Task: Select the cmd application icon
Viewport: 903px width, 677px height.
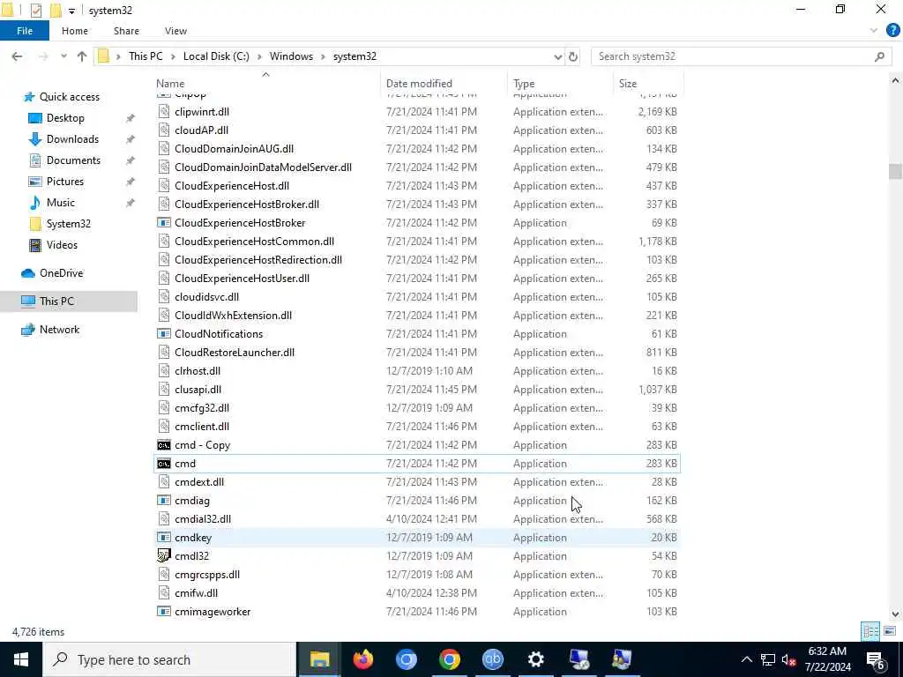Action: click(x=164, y=464)
